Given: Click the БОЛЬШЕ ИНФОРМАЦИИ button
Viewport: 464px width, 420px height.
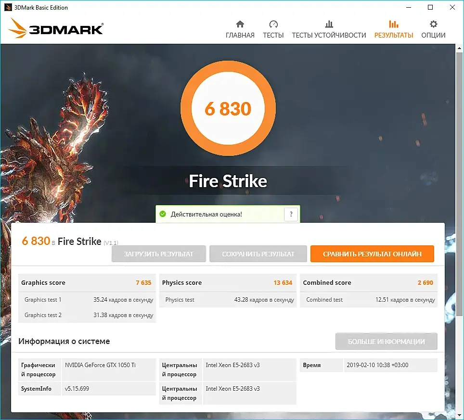Looking at the screenshot, I should click(x=386, y=341).
